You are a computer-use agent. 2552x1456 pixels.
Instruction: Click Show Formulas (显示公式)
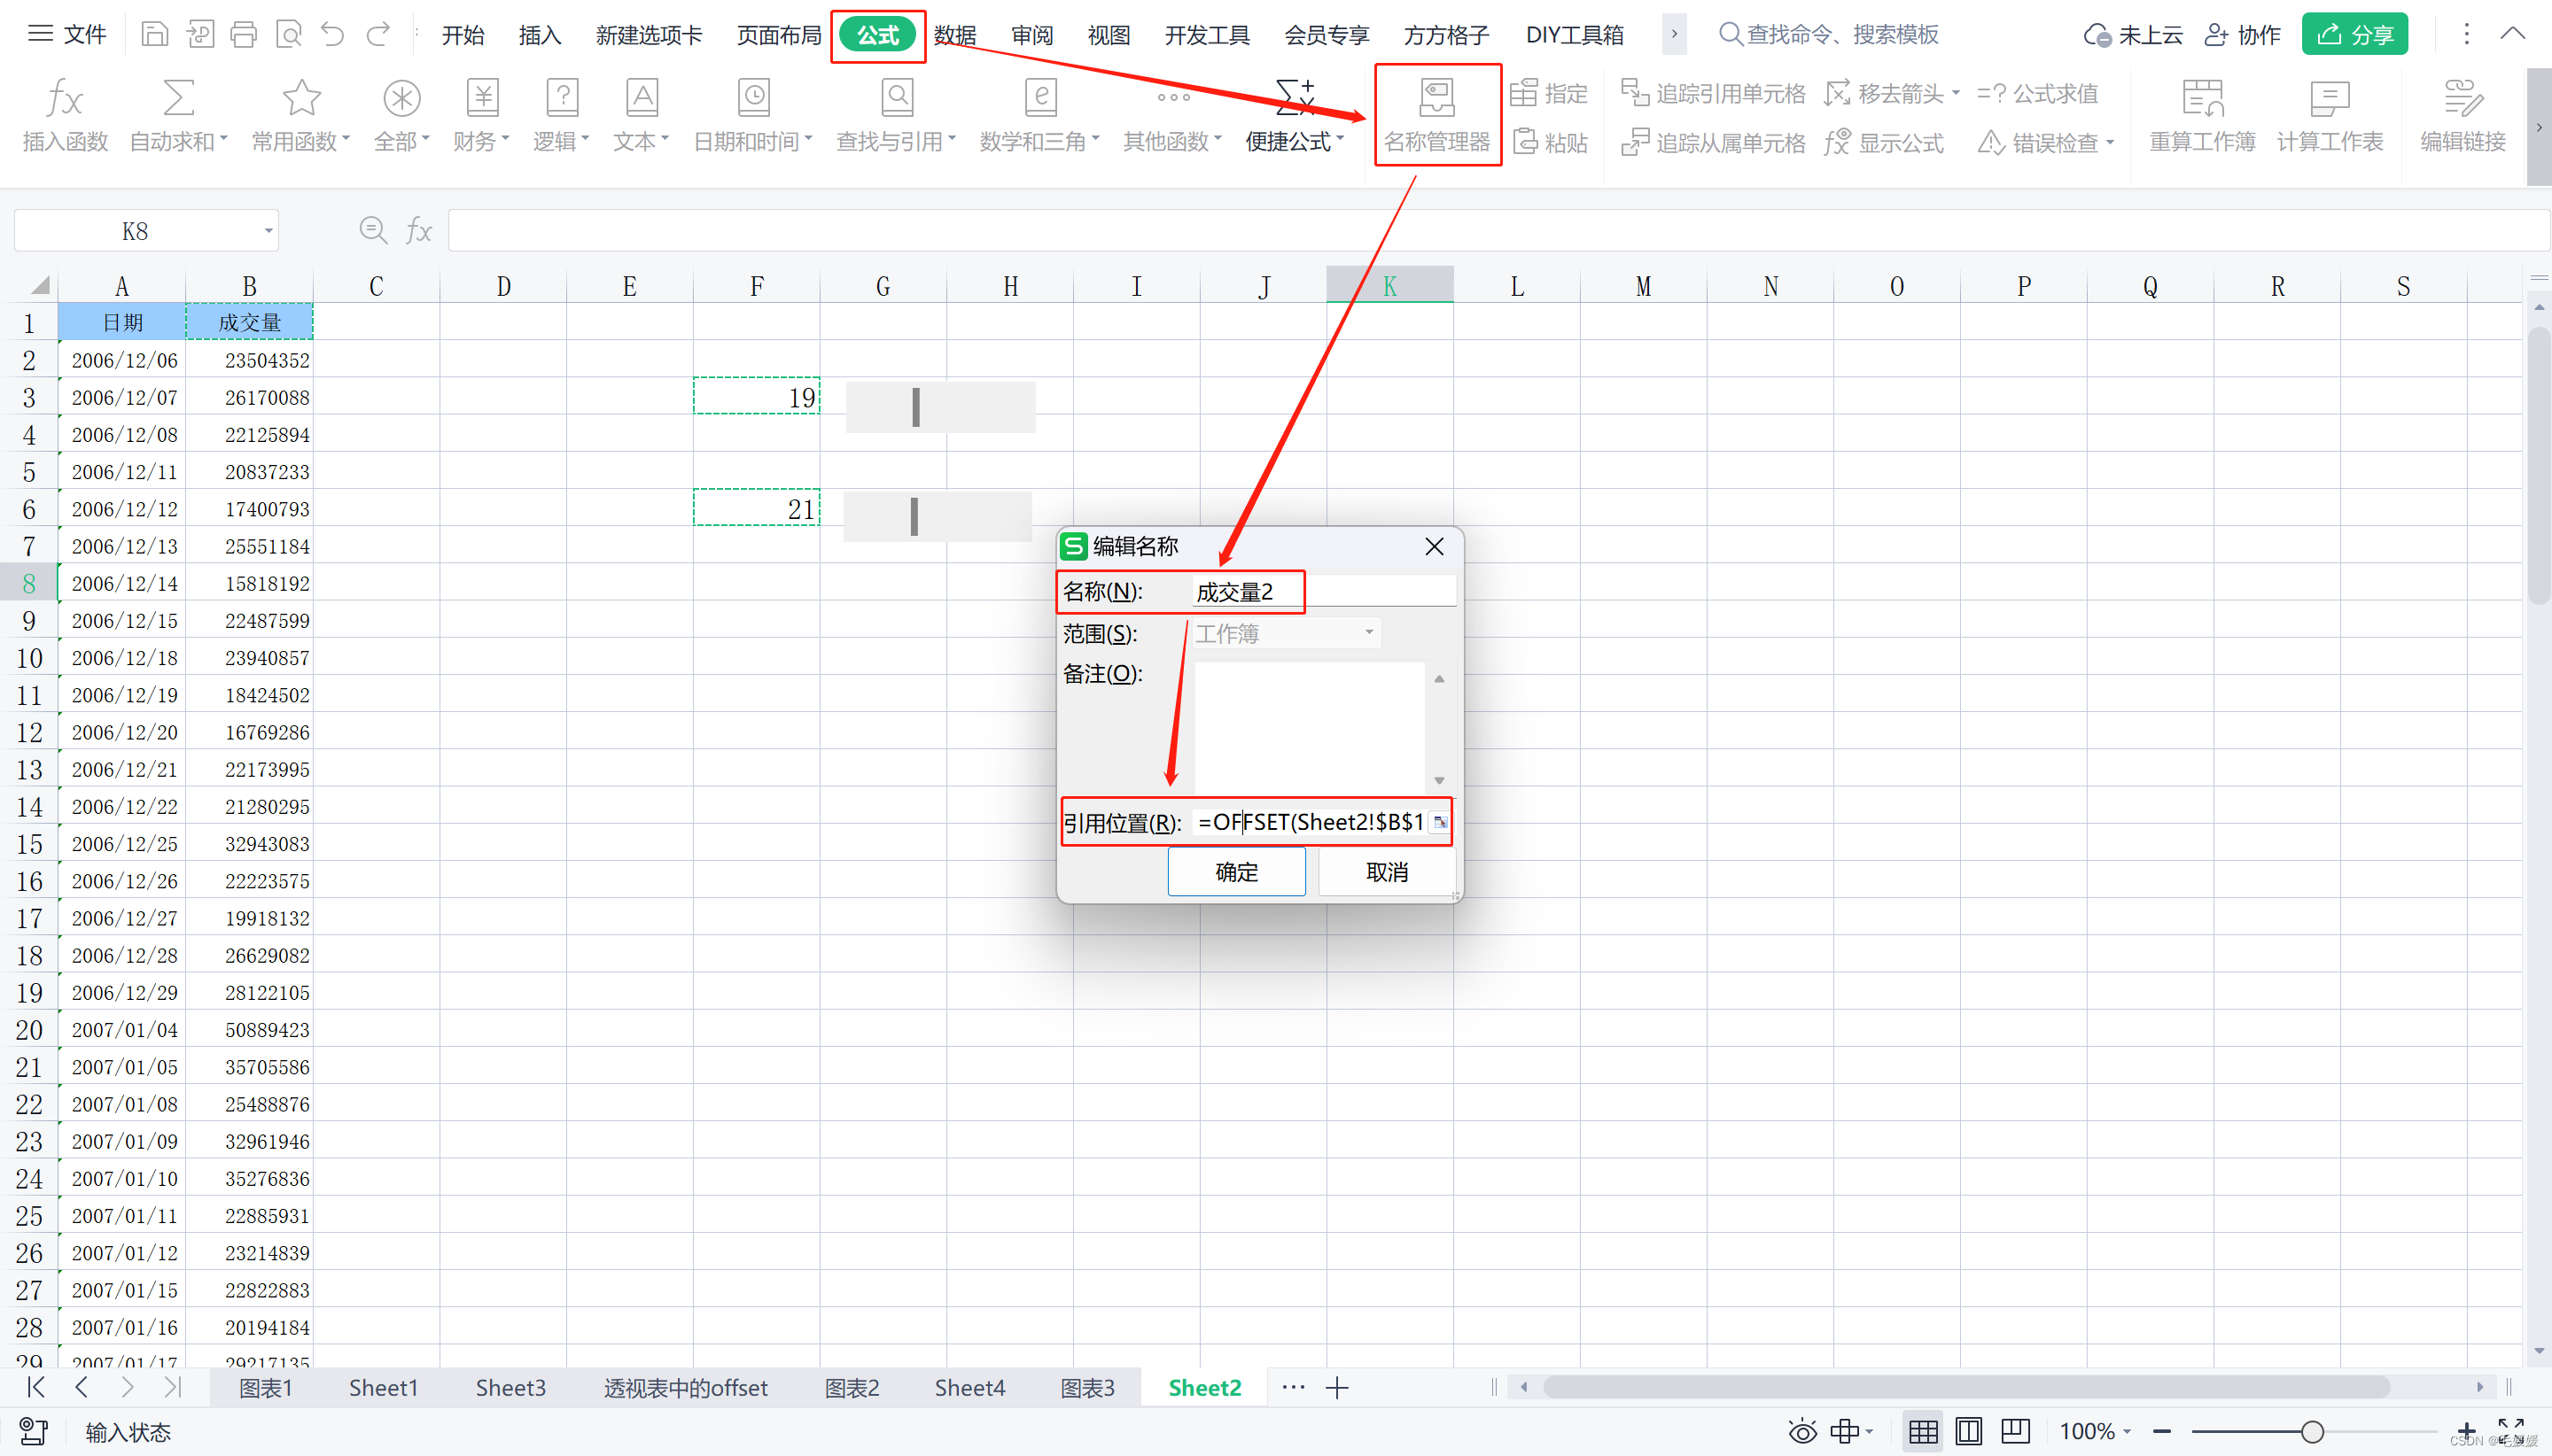click(1885, 143)
